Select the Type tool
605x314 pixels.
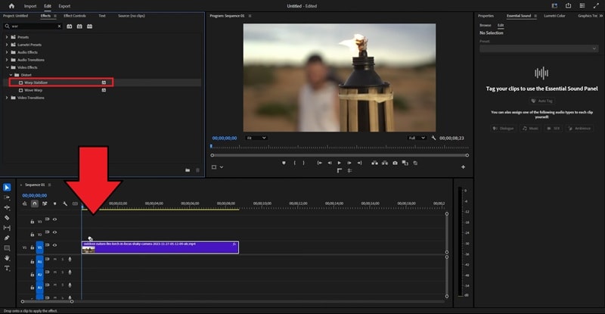[7, 268]
